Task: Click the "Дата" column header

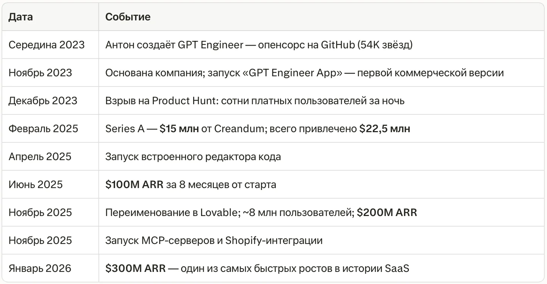Action: tap(21, 17)
